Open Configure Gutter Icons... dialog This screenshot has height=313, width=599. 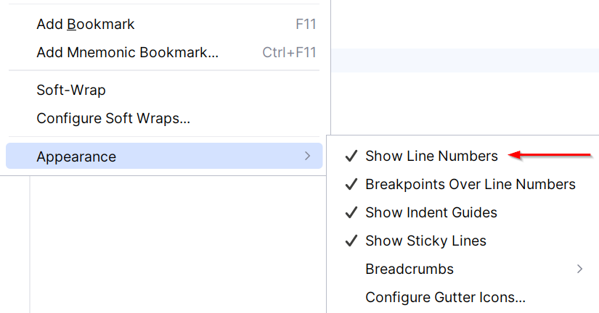445,298
